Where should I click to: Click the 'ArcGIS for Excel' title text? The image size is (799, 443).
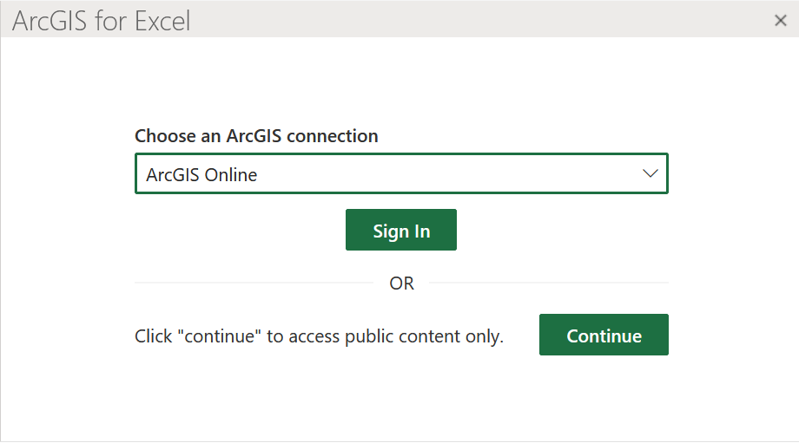102,21
